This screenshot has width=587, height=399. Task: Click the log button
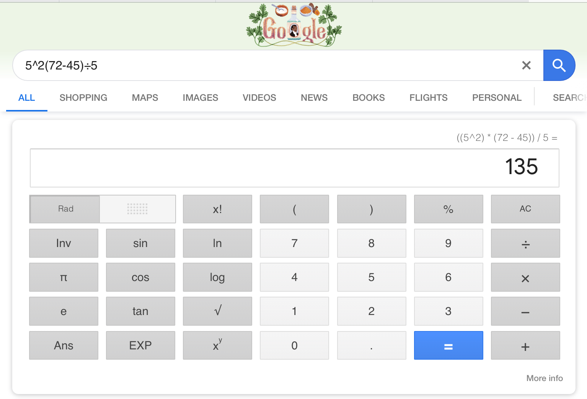(x=217, y=277)
